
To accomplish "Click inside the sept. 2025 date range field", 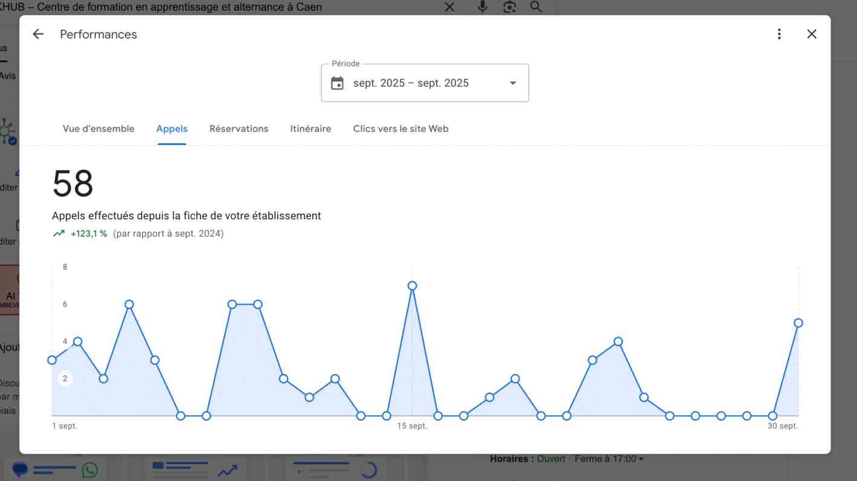I will click(411, 83).
